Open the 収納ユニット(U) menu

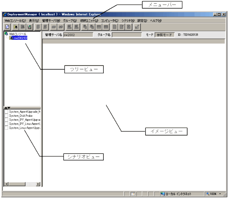point(89,21)
